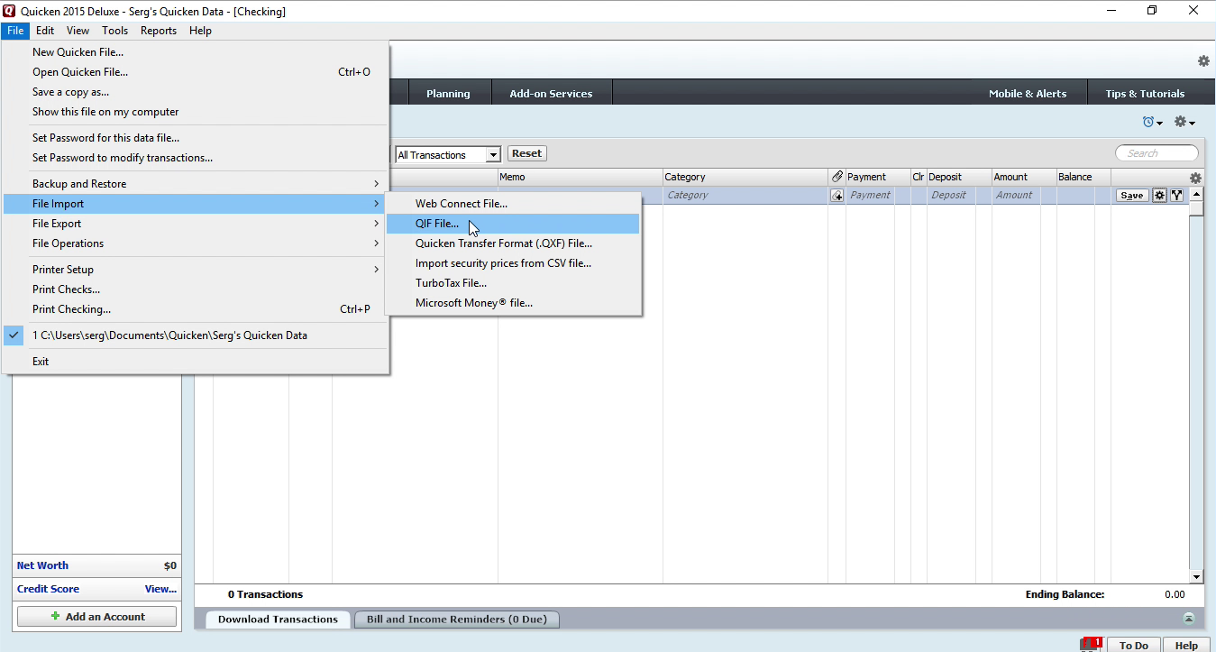Click the Clr column header

[919, 177]
